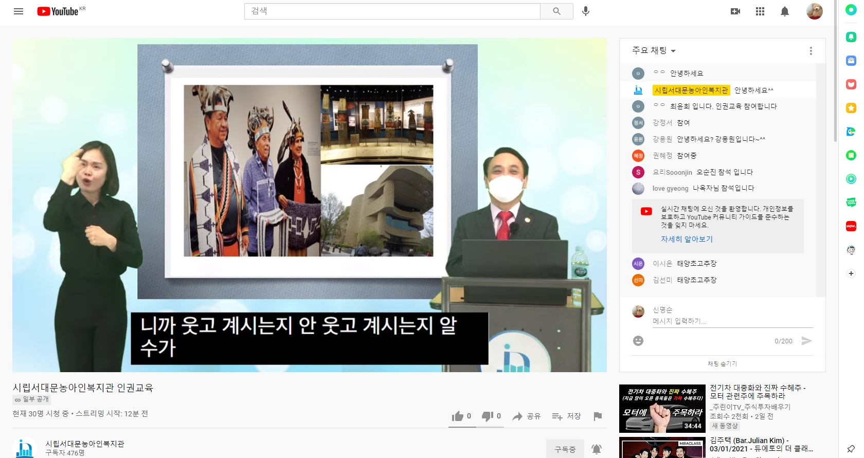864x458 pixels.
Task: Open the green square memo sidebar icon
Action: [x=851, y=155]
